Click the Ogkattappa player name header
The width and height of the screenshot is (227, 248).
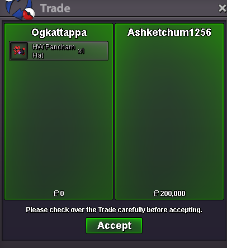[x=59, y=32]
